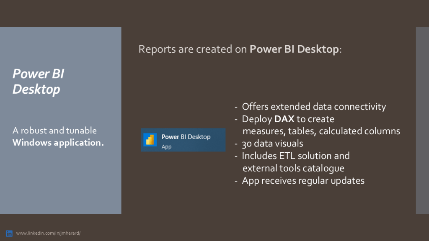Click the 'external tools catalogue' line

click(x=293, y=168)
